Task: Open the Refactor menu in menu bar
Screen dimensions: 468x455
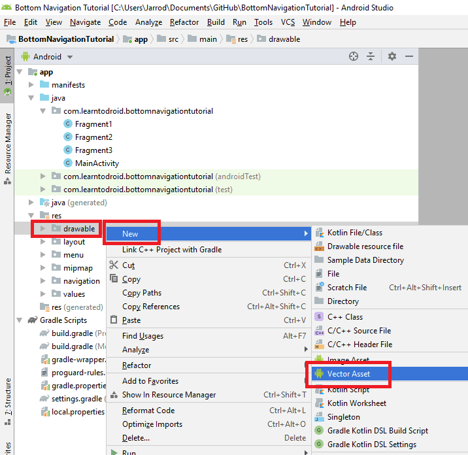Action: point(184,22)
